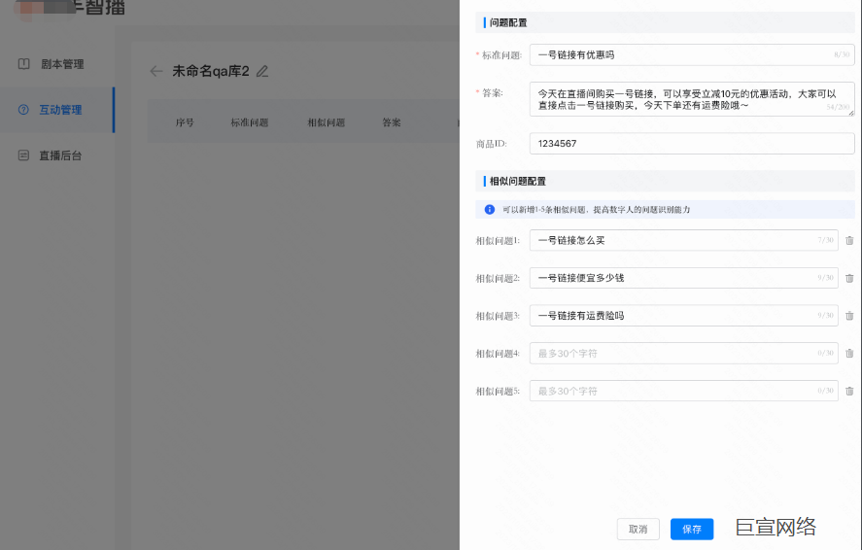Click the 问题配置 section heading
Viewport: 862px width, 550px height.
click(508, 22)
